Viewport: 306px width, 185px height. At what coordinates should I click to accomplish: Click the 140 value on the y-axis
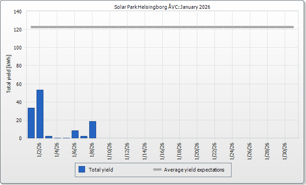click(x=18, y=12)
